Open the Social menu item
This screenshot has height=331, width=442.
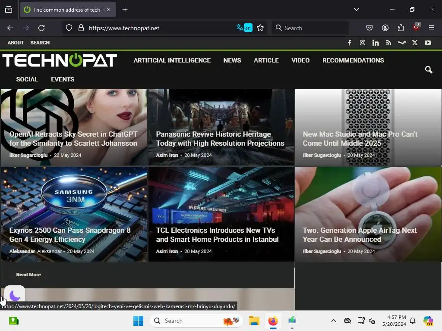point(27,79)
